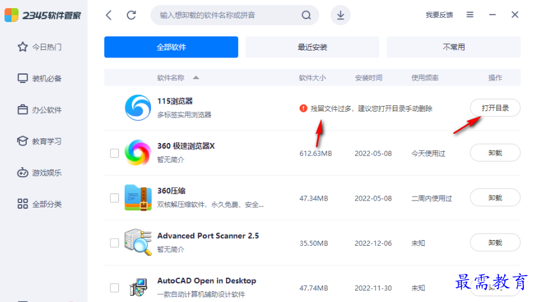
Task: Click the 双核解压缩软件 description
Action: (x=210, y=204)
